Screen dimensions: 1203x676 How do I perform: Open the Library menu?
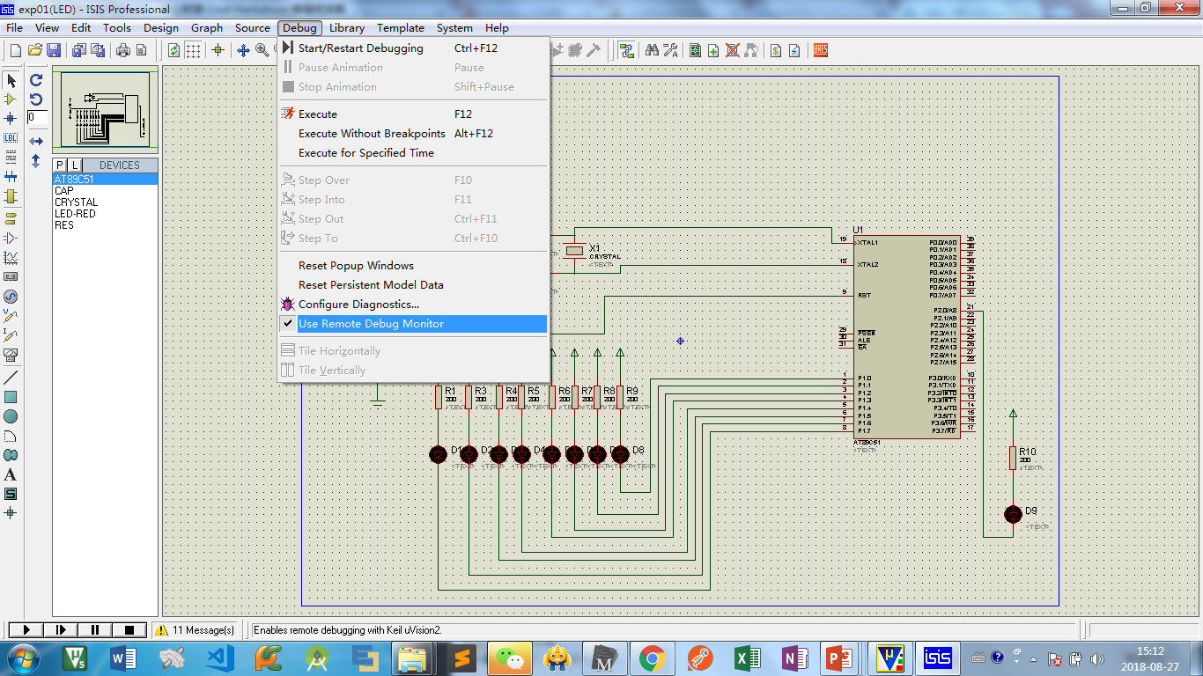click(347, 27)
